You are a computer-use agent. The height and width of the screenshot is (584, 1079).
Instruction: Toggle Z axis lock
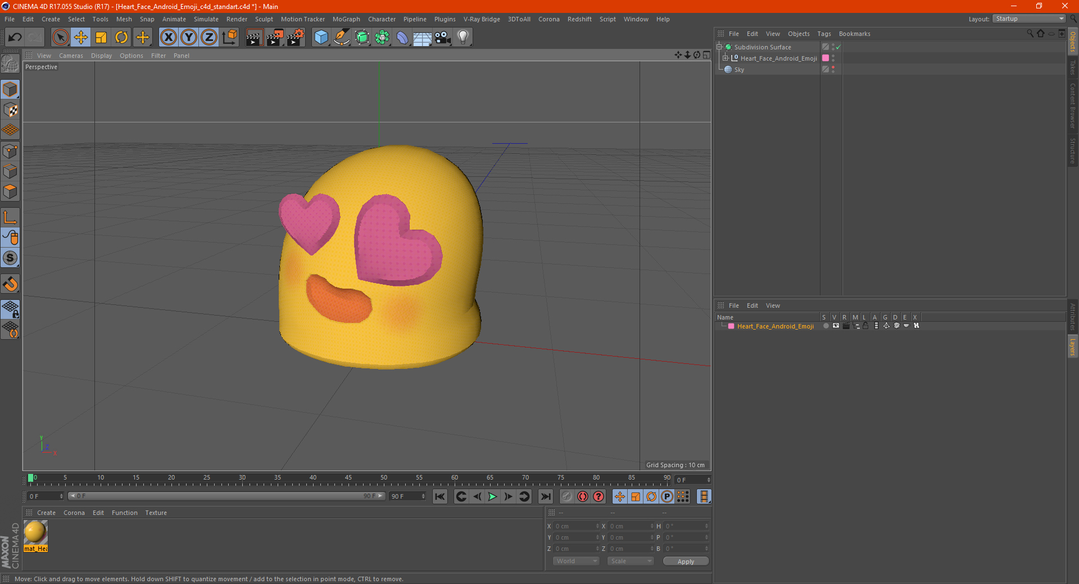pyautogui.click(x=209, y=38)
